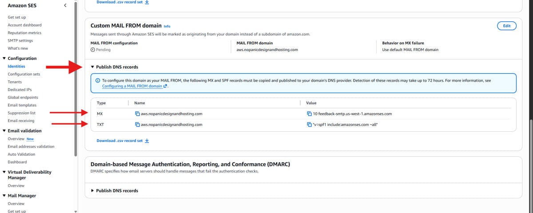Open Get set up in sidebar top
This screenshot has width=533, height=213.
(x=17, y=17)
